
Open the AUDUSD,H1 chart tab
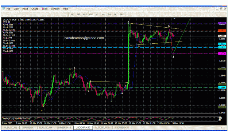[x=11, y=127]
